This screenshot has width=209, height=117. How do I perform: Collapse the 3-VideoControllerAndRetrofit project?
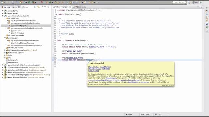2,16
